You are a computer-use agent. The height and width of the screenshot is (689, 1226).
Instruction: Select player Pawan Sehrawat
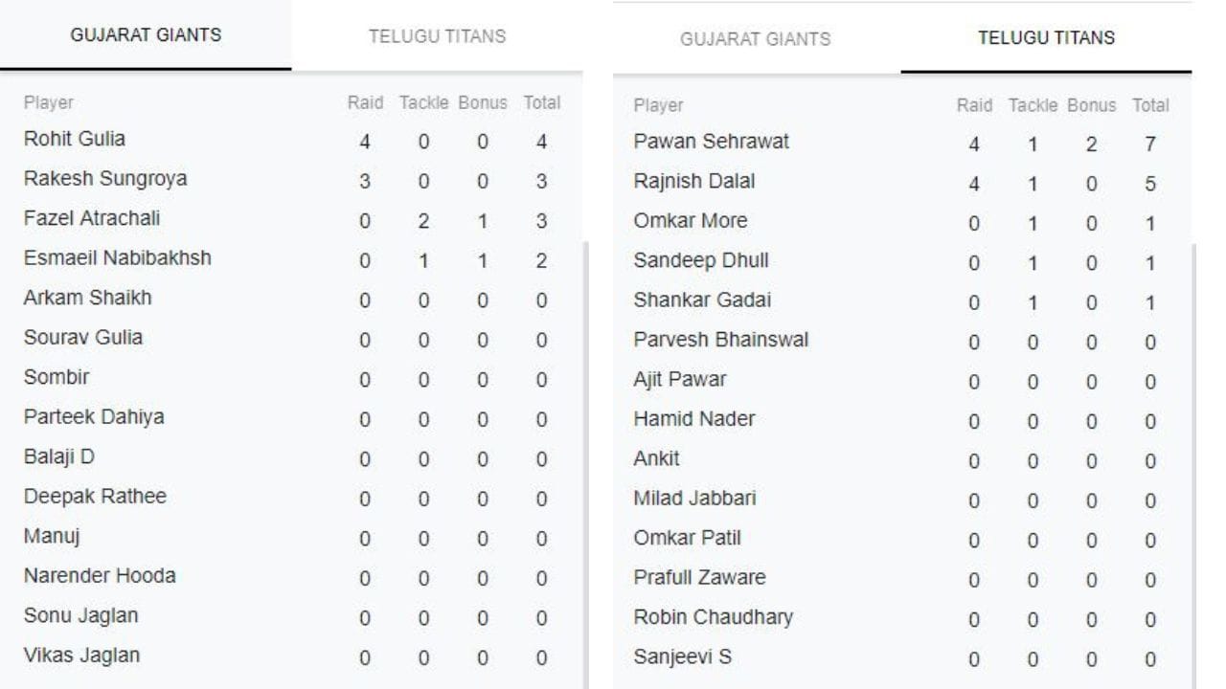[711, 142]
